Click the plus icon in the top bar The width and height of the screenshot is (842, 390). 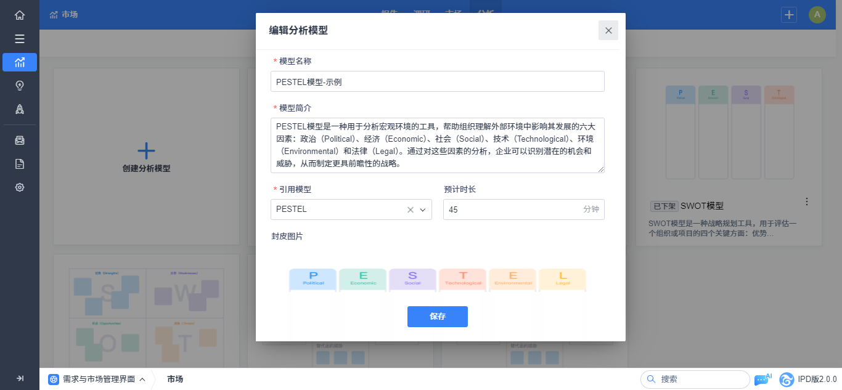click(789, 15)
